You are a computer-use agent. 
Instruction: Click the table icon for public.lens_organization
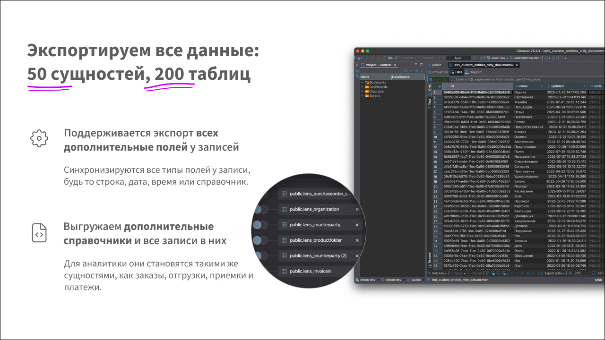click(x=284, y=209)
